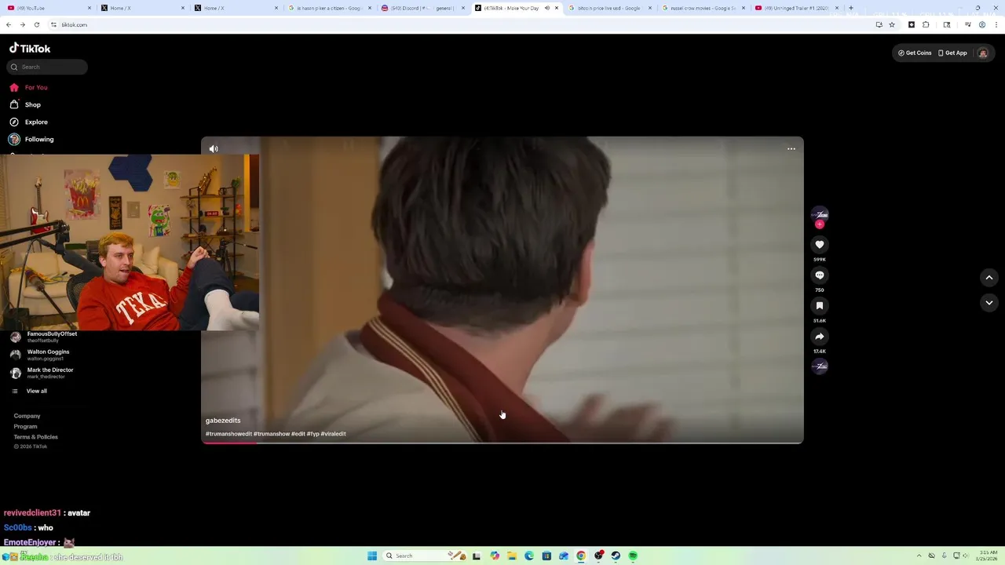
Task: Open profile avatar in top right
Action: [982, 53]
